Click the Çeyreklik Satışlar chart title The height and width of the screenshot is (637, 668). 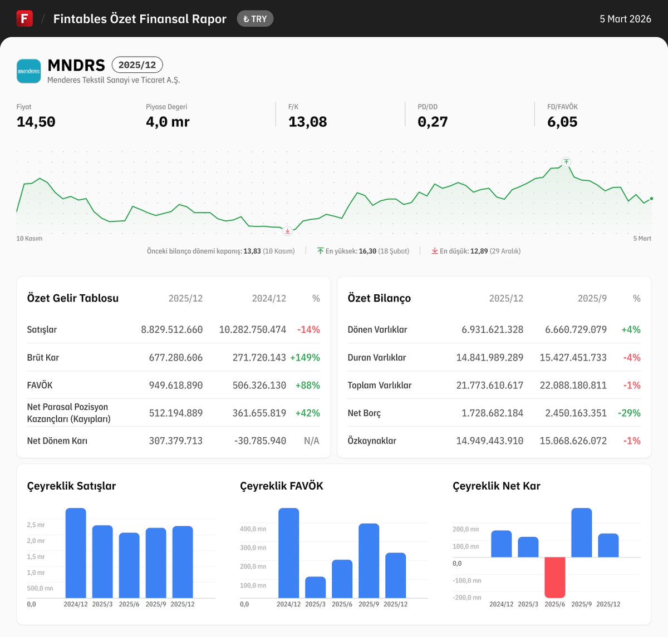[x=71, y=486]
